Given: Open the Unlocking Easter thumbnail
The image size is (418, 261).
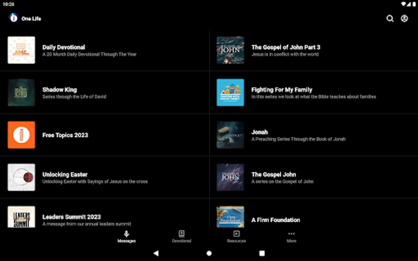Looking at the screenshot, I should [21, 177].
